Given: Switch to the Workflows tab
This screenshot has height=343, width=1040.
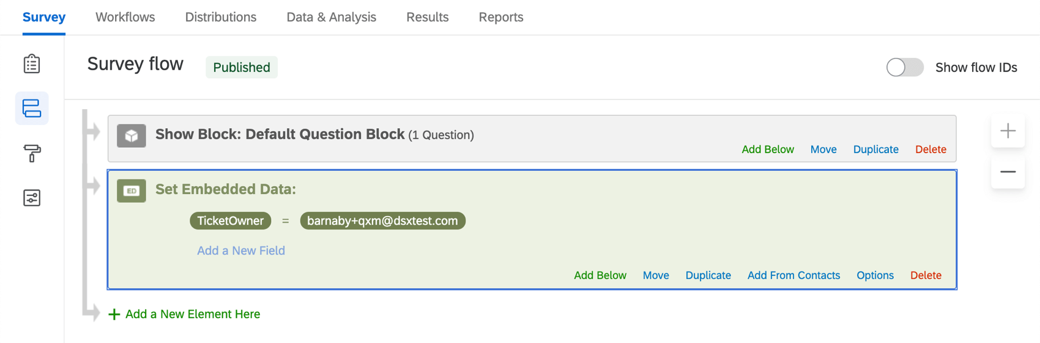Looking at the screenshot, I should point(125,17).
